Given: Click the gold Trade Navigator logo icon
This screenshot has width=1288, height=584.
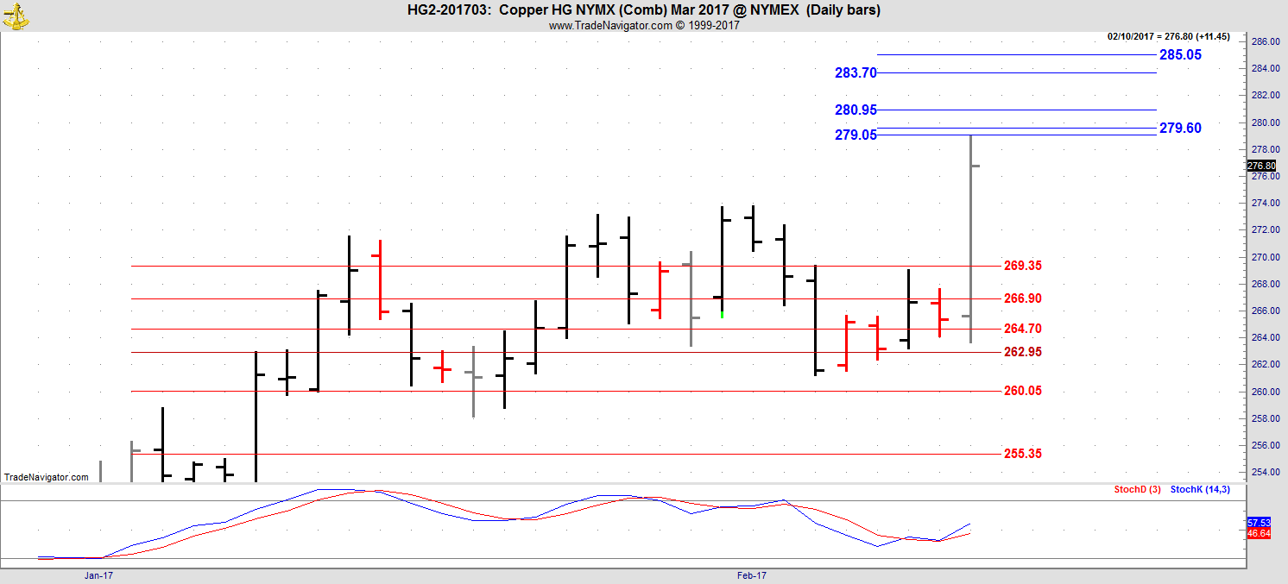Looking at the screenshot, I should (15, 15).
